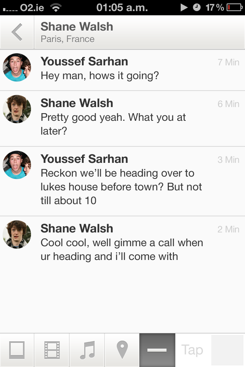The width and height of the screenshot is (245, 367).
Task: Tap the '2 Min' timestamp
Action: click(x=228, y=229)
